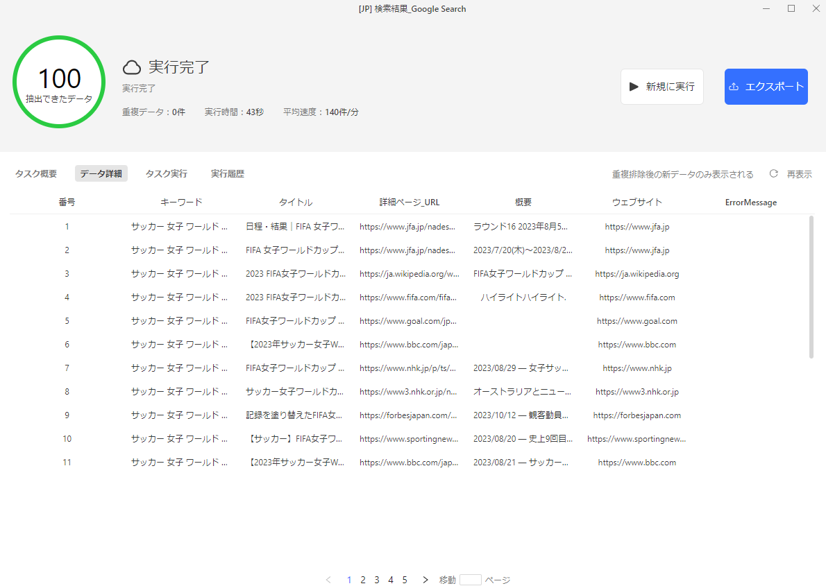Click the オーストラリアとニュー... summary cell
Viewport: 826px width, 586px height.
[x=522, y=392]
